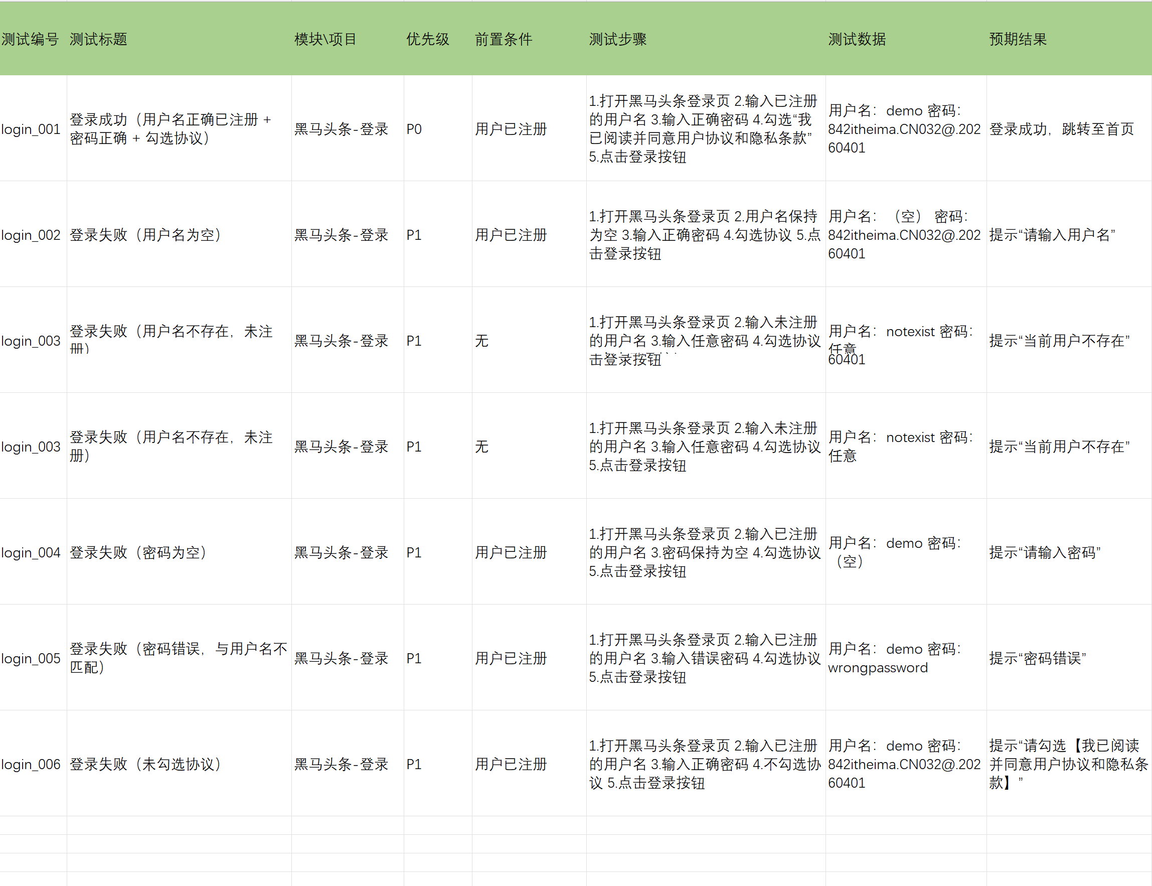Click the P1 priority in login_002 row

tap(438, 235)
